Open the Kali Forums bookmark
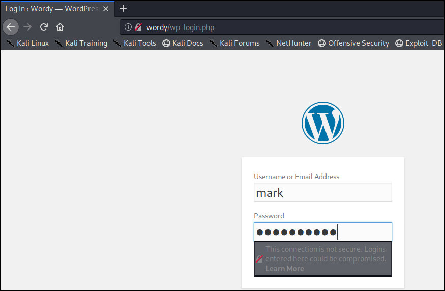Image resolution: width=445 pixels, height=291 pixels. [x=234, y=43]
